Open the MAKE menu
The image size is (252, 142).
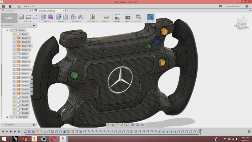[128, 21]
